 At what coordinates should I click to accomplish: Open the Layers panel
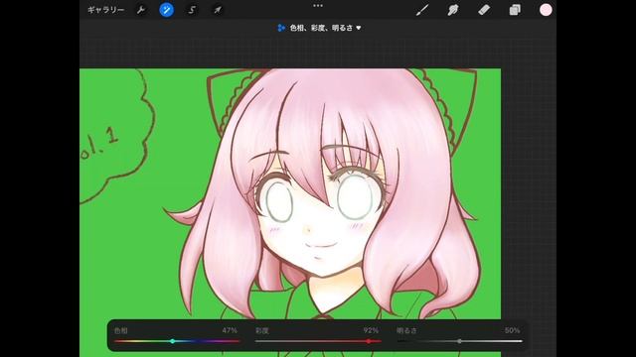click(x=515, y=10)
